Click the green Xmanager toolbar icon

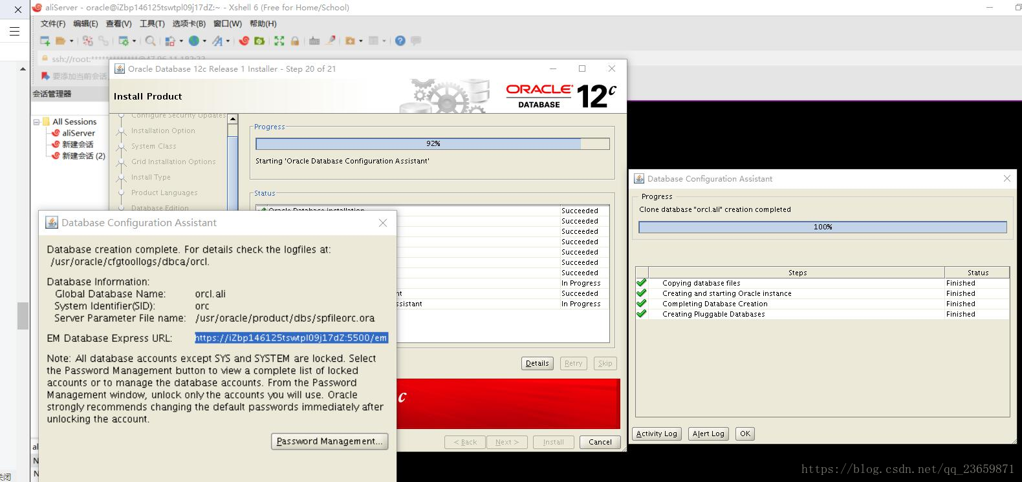259,41
